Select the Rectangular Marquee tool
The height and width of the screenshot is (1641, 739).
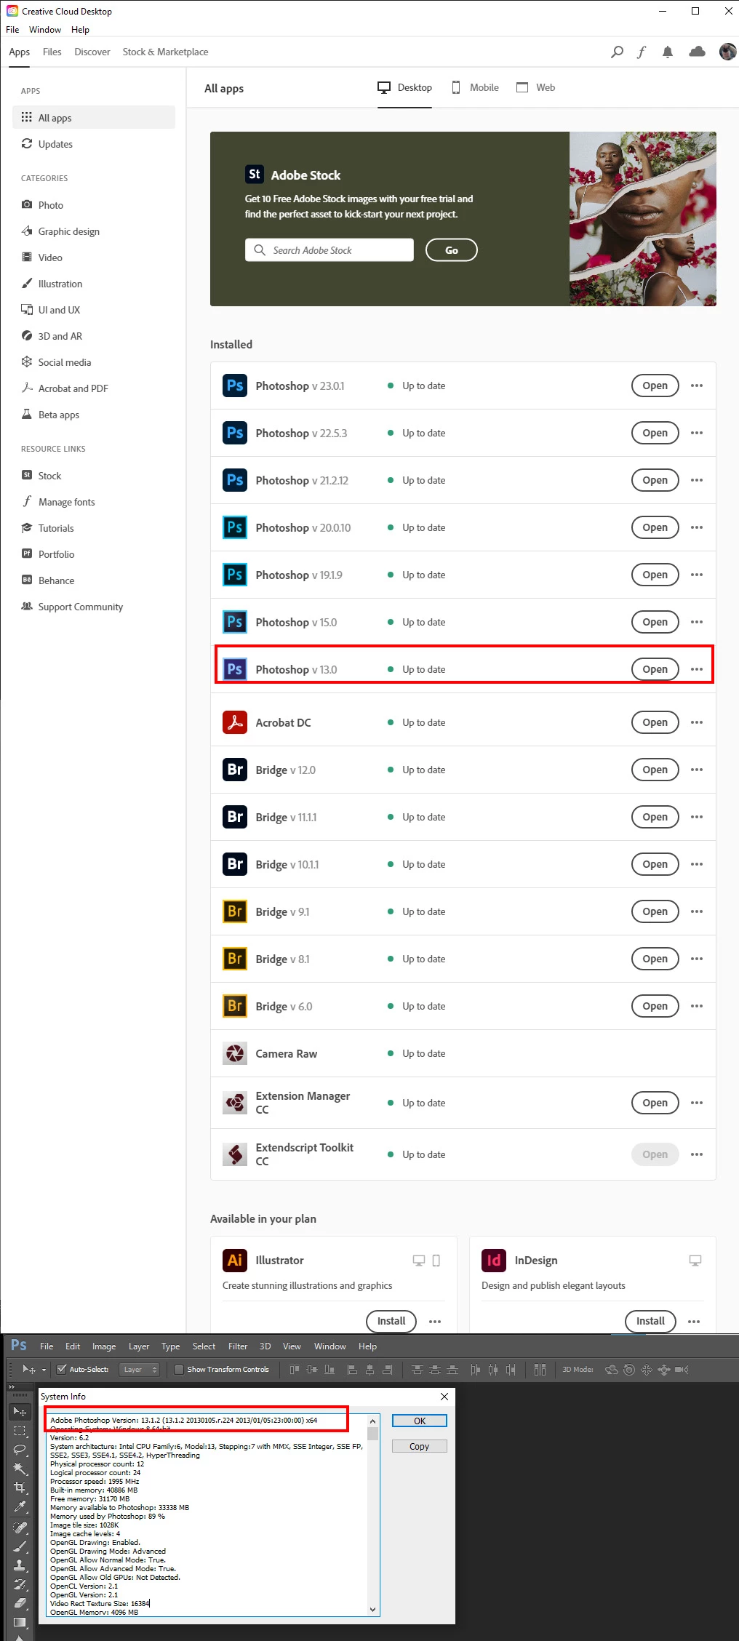[x=20, y=1431]
